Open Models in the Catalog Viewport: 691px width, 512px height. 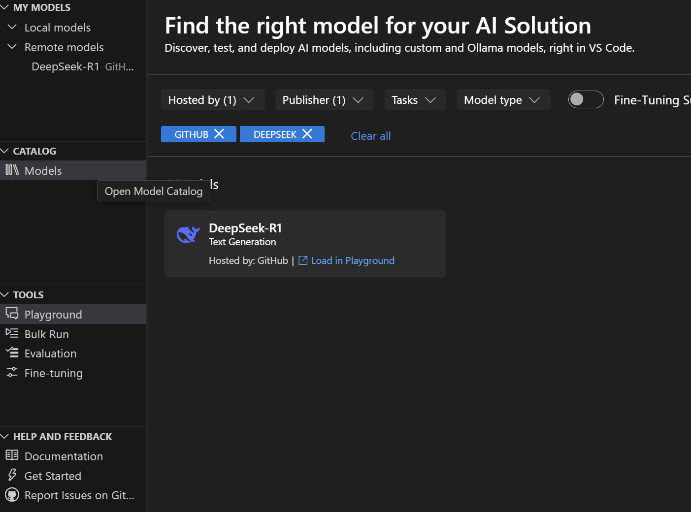pyautogui.click(x=73, y=170)
